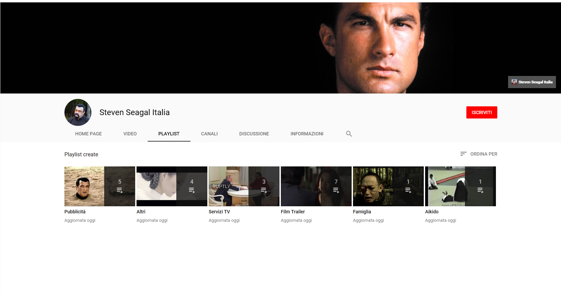Open the CANALI tab
The width and height of the screenshot is (561, 292).
[209, 134]
